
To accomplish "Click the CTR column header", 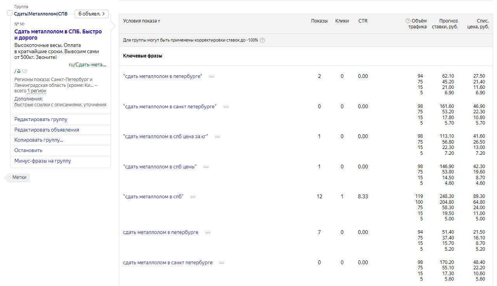I will 363,21.
